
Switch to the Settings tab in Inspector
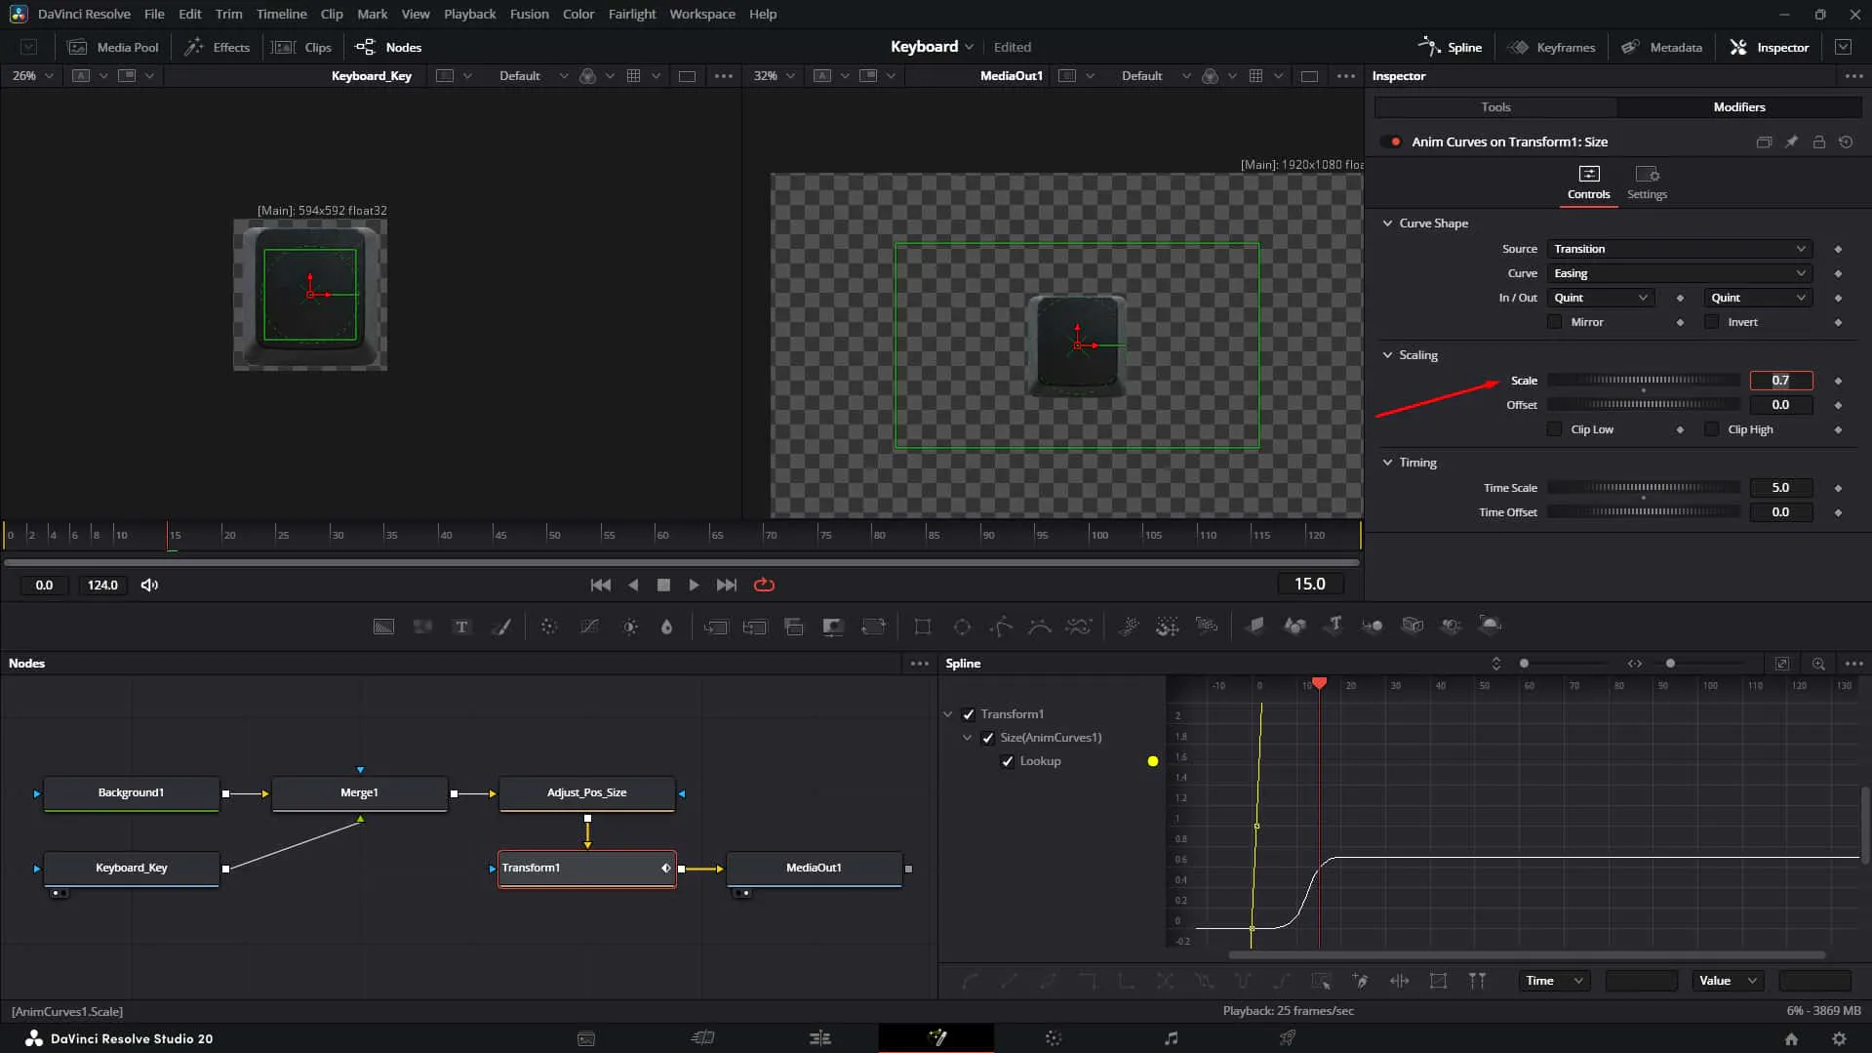point(1647,182)
